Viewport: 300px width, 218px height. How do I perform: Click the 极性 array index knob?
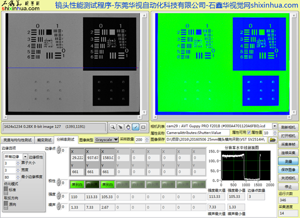[58, 182]
